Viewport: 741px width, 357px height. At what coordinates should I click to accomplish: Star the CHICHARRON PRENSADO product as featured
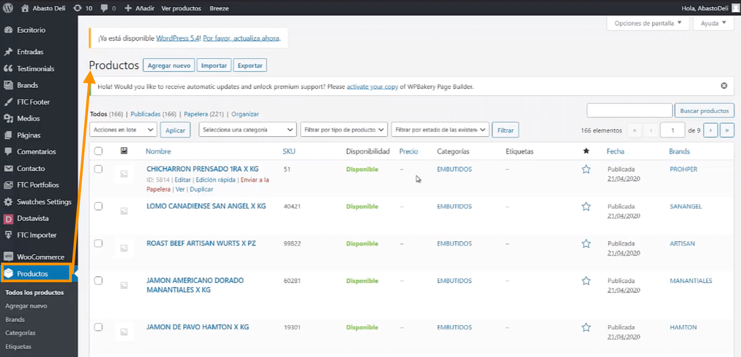point(586,169)
